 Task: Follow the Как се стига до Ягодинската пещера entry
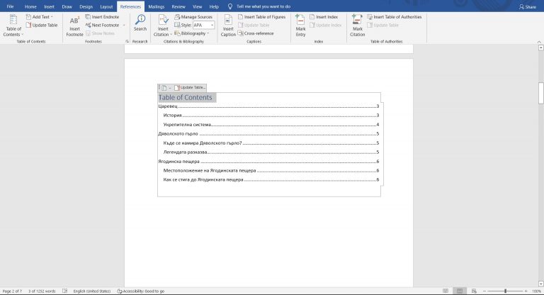(271, 179)
